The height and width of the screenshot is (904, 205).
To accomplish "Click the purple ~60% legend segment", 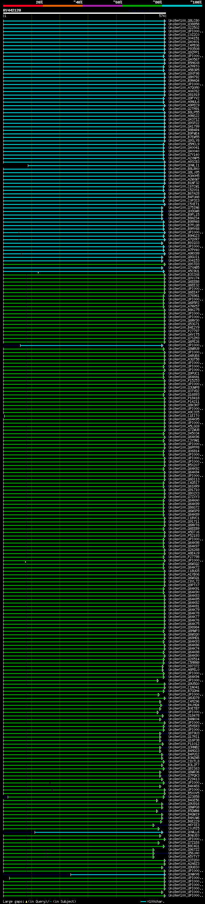I will pyautogui.click(x=102, y=6).
